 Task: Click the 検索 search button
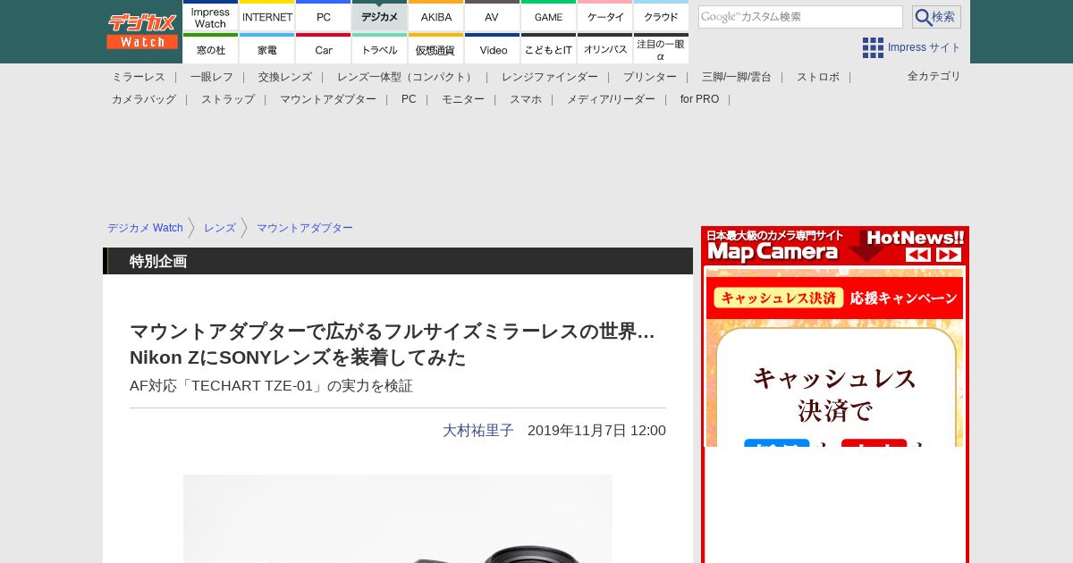click(936, 17)
